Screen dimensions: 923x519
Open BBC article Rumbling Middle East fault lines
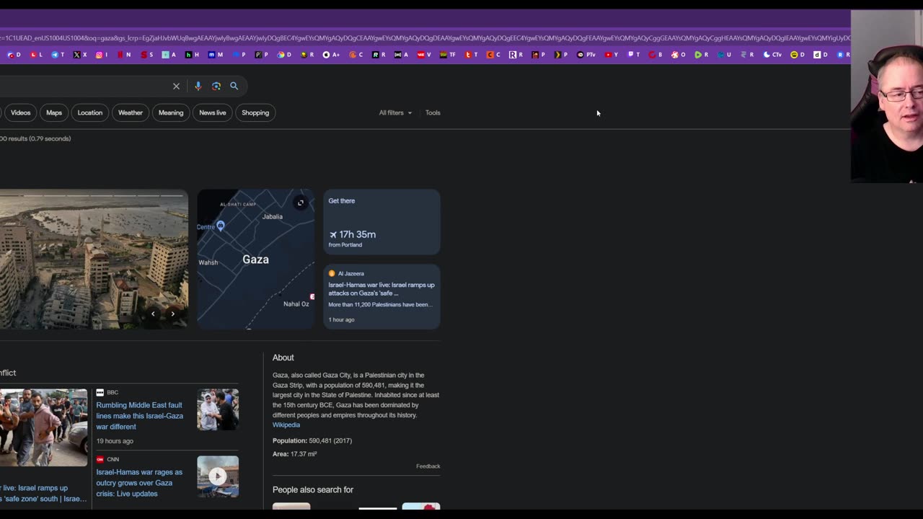click(140, 416)
